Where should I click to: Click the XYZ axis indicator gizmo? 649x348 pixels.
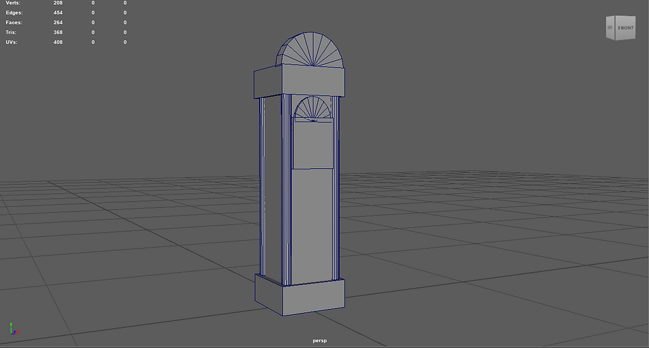click(x=13, y=329)
